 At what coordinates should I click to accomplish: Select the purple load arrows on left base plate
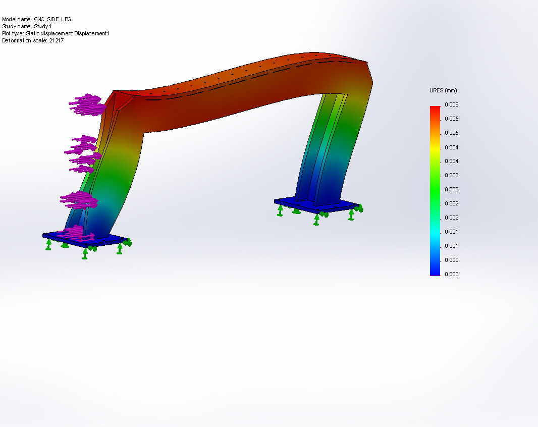[75, 233]
